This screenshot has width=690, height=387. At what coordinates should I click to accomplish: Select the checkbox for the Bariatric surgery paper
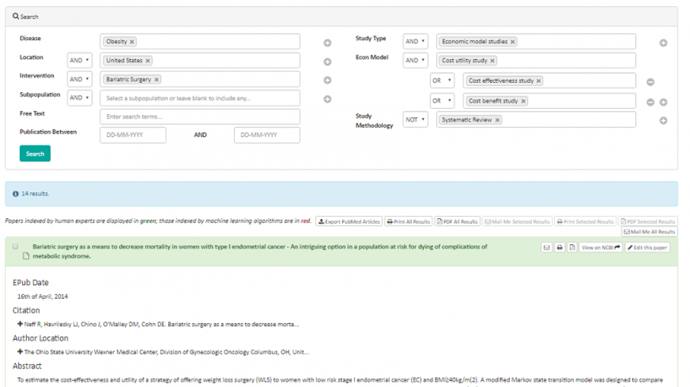pyautogui.click(x=15, y=247)
